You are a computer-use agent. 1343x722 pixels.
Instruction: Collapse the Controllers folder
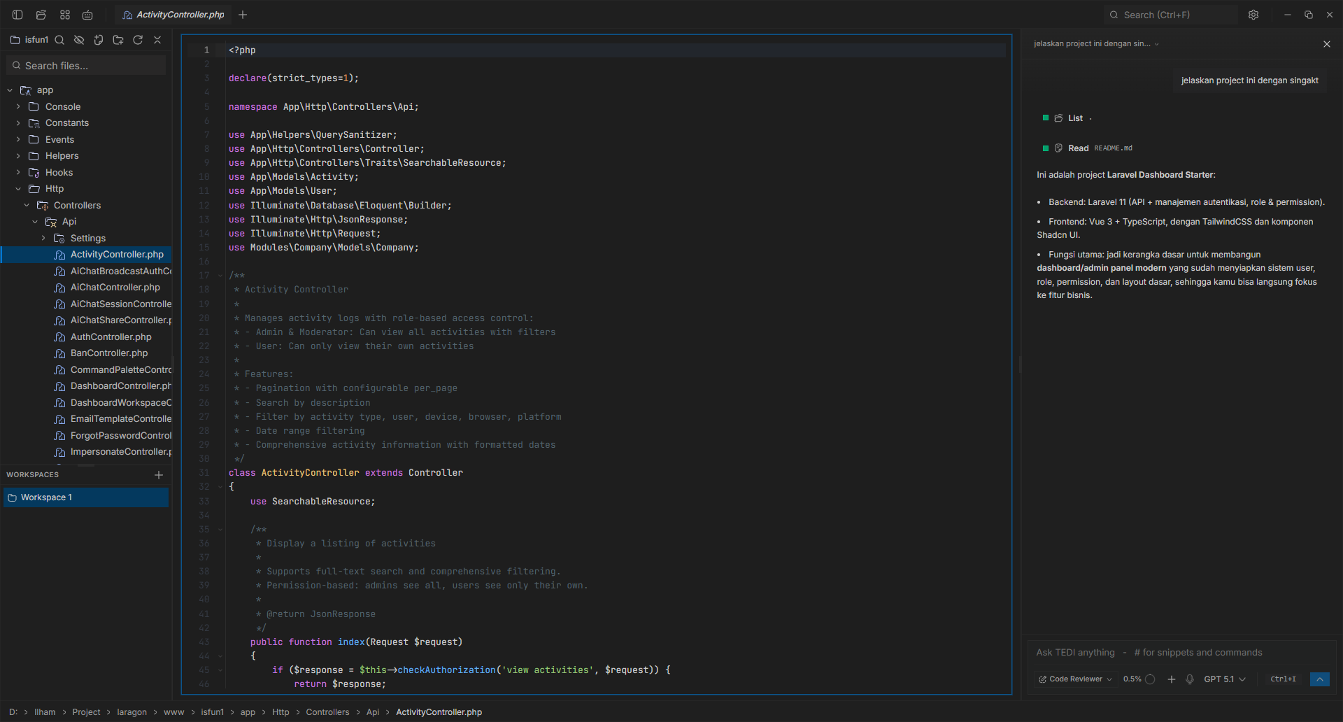coord(27,206)
